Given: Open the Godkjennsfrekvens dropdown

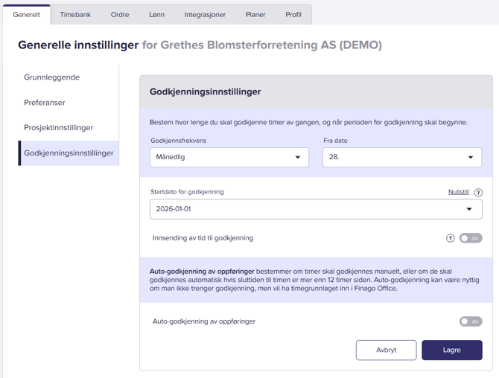Looking at the screenshot, I should pos(229,158).
